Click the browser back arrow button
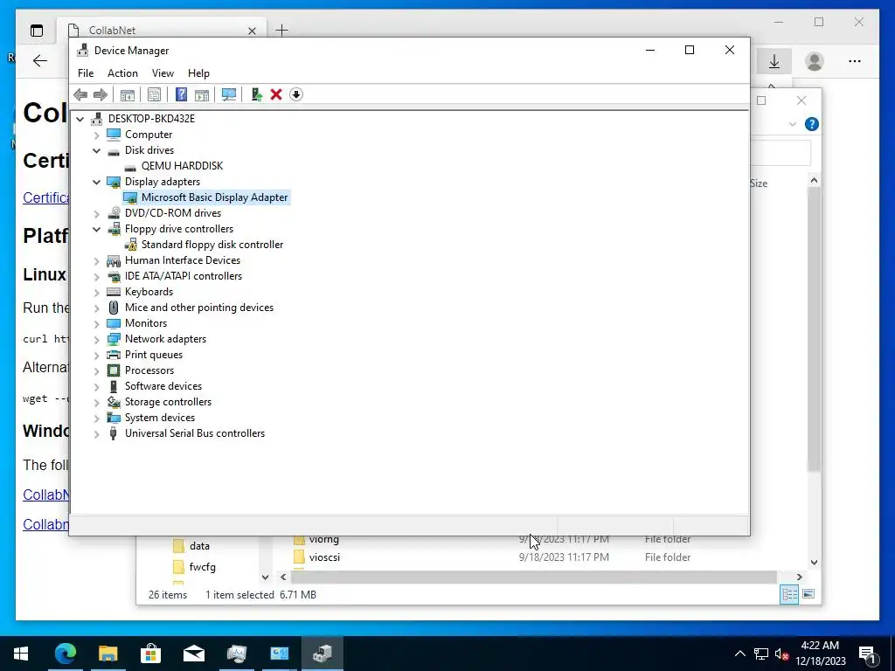The width and height of the screenshot is (895, 671). (40, 60)
